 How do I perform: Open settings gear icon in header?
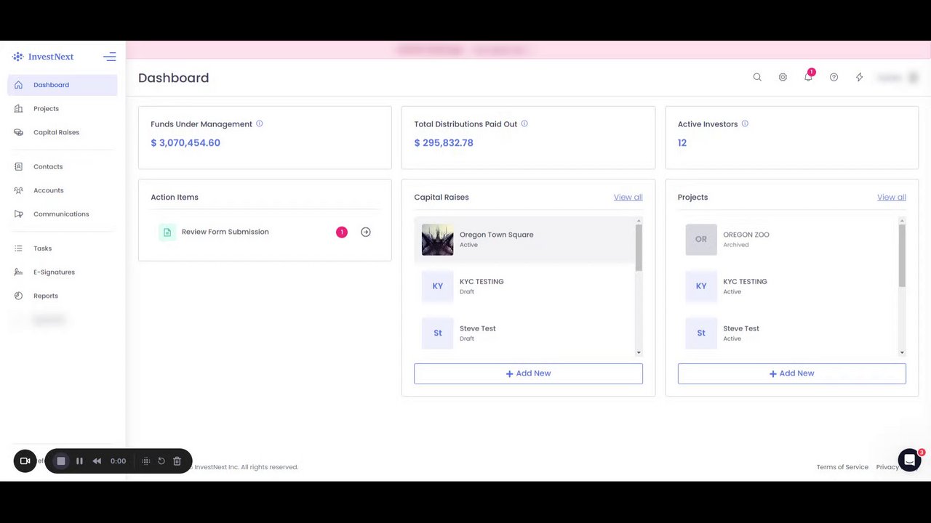point(783,77)
